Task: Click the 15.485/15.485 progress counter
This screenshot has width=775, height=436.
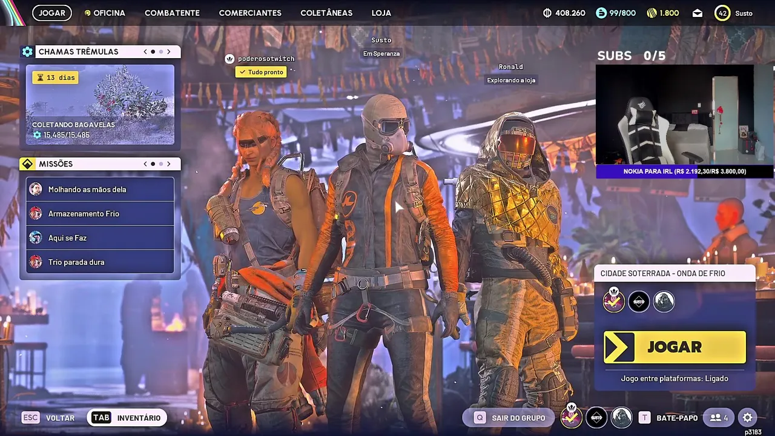Action: 61,134
